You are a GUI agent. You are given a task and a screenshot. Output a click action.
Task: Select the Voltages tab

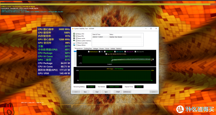96,49
